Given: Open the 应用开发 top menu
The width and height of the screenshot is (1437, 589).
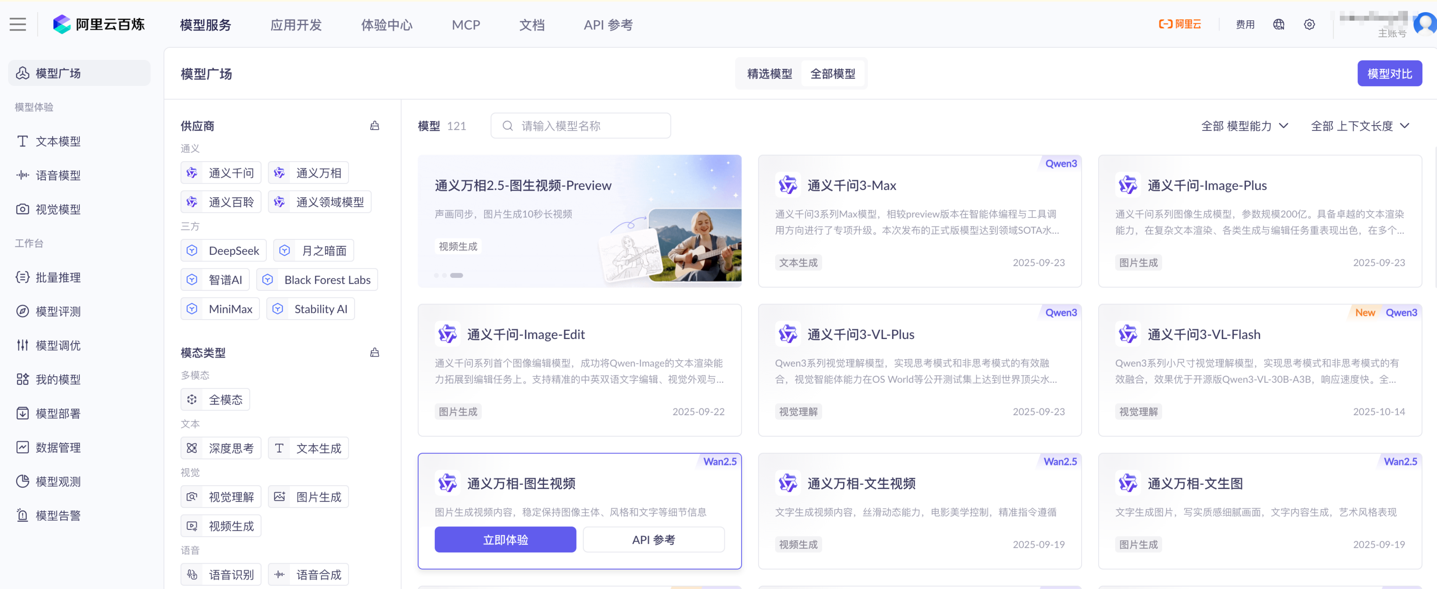Looking at the screenshot, I should pyautogui.click(x=296, y=25).
